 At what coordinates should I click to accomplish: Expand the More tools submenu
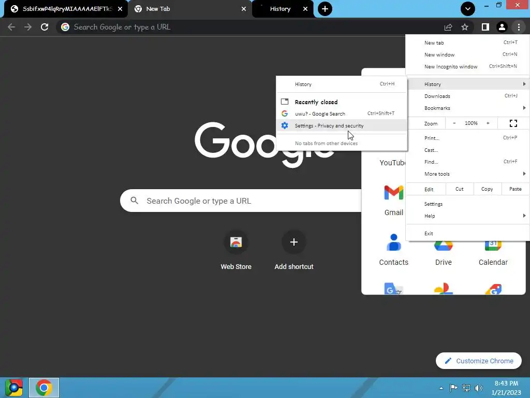467,174
